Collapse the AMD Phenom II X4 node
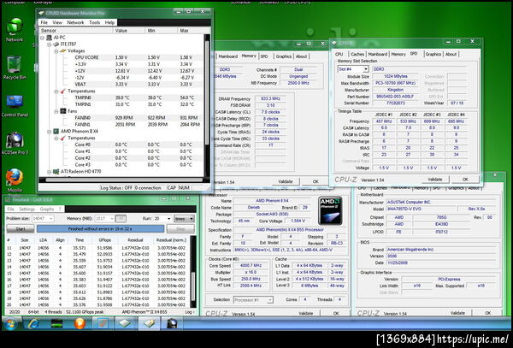The height and width of the screenshot is (348, 513). [x=49, y=132]
